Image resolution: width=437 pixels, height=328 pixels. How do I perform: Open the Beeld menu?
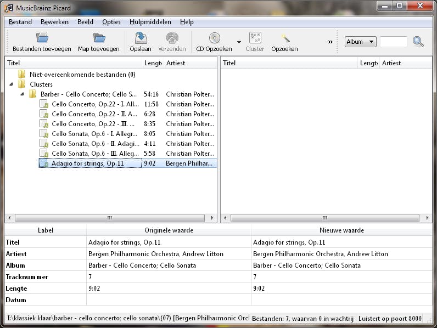(85, 22)
